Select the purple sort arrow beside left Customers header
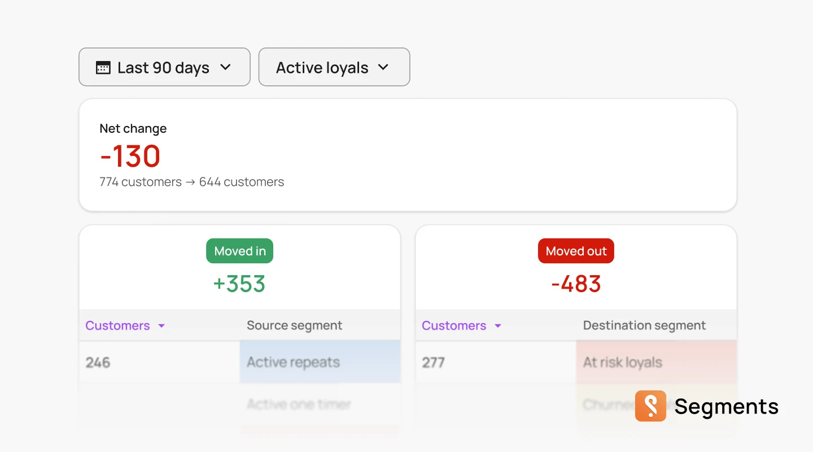This screenshot has height=452, width=813. pos(161,326)
